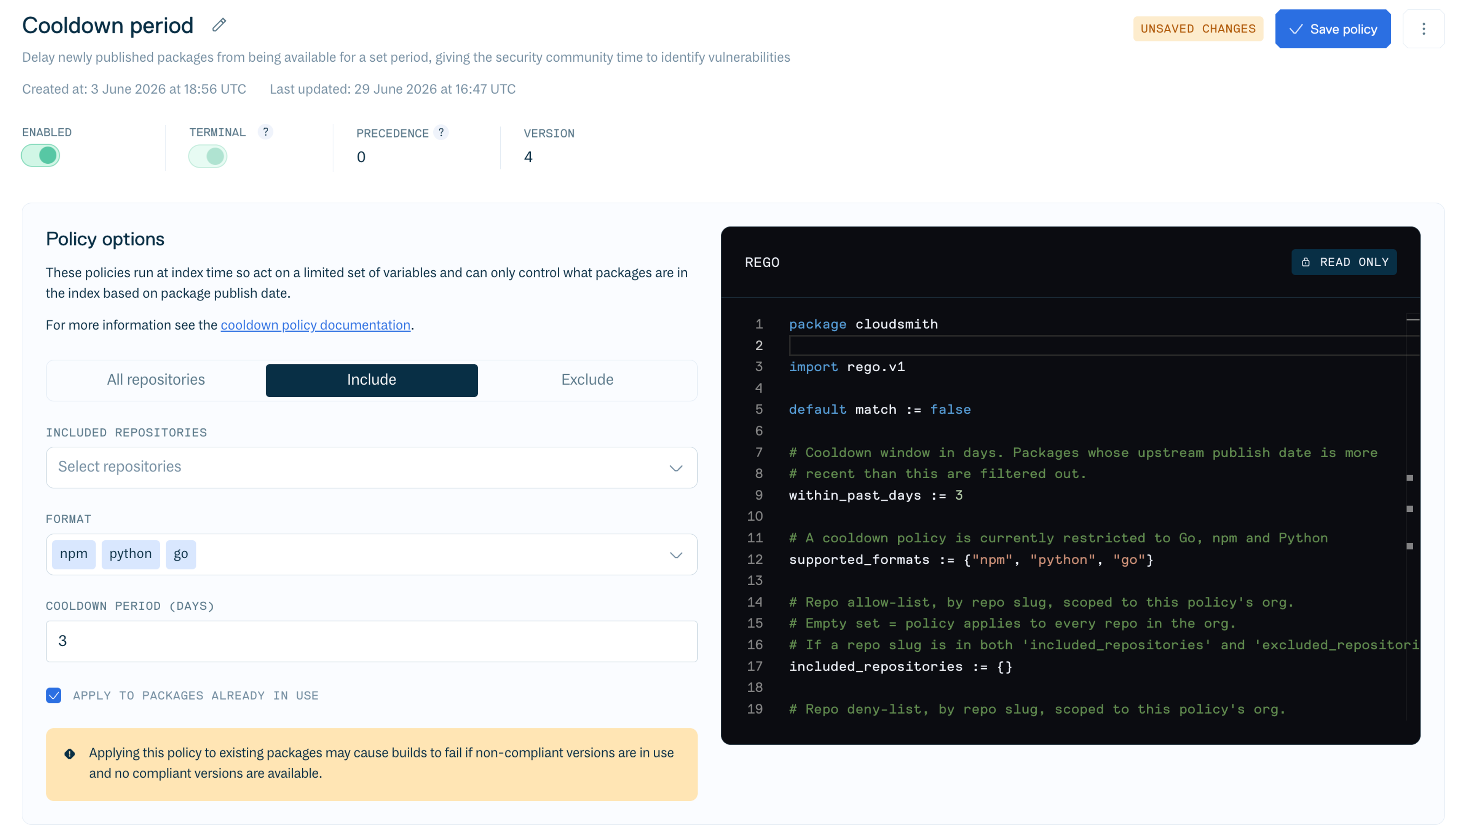Click the Terminal help question mark icon
Screen dimensions: 1462x837
click(265, 132)
